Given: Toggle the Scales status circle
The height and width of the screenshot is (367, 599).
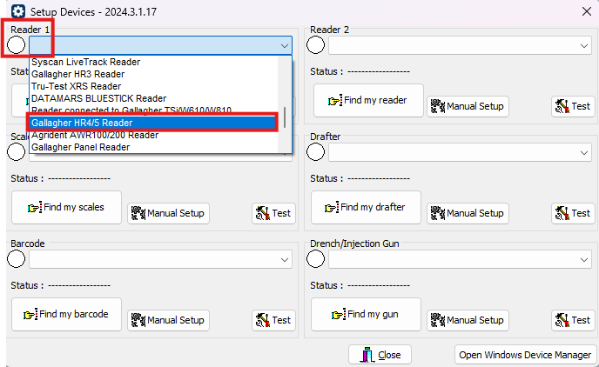Looking at the screenshot, I should coord(16,152).
